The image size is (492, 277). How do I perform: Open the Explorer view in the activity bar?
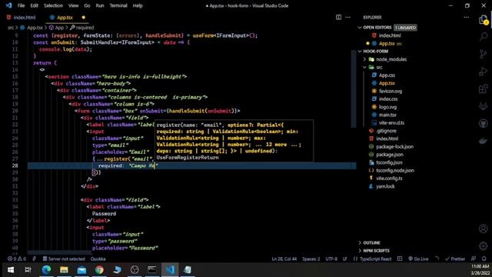click(x=484, y=19)
